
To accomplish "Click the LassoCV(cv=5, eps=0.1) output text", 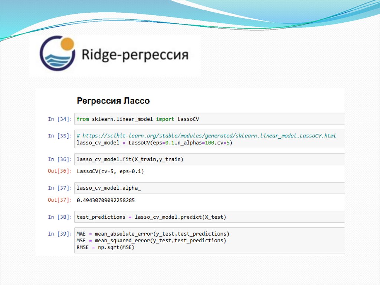I will pos(110,171).
